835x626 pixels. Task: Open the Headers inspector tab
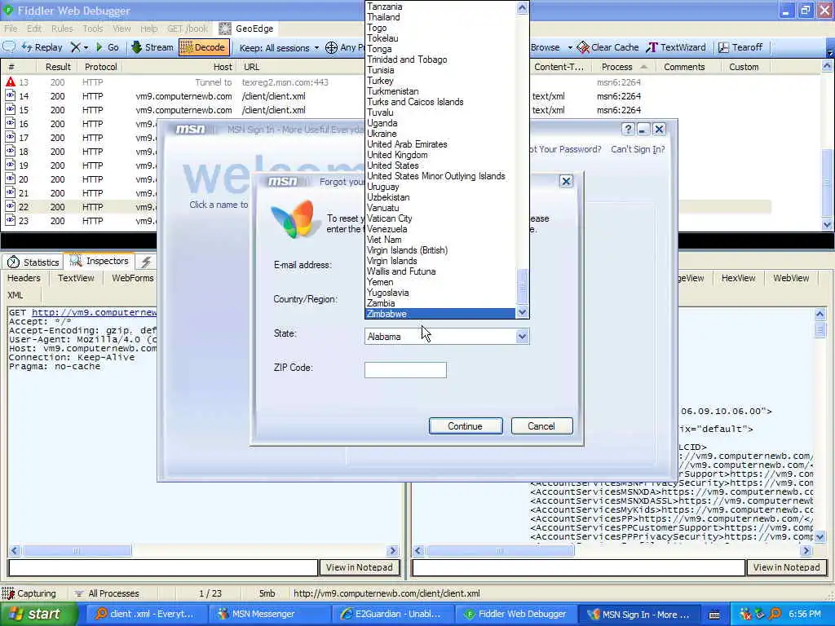(24, 278)
